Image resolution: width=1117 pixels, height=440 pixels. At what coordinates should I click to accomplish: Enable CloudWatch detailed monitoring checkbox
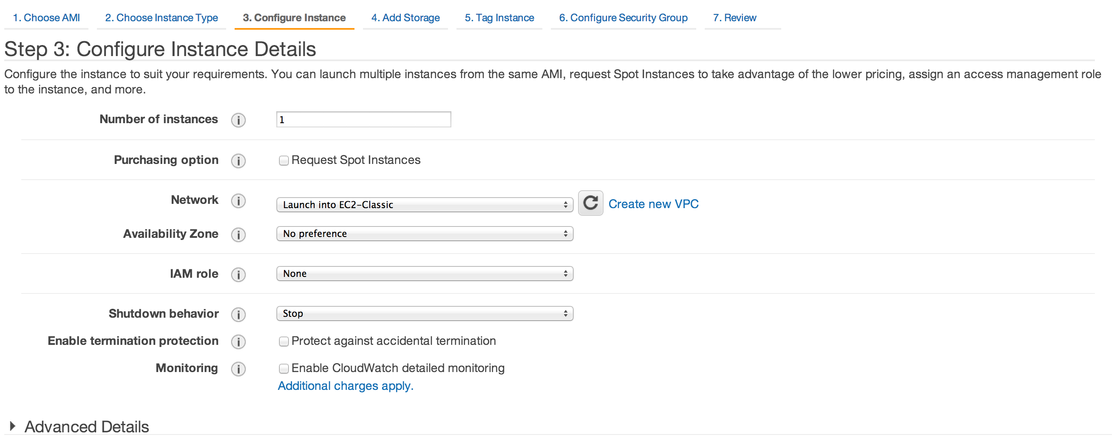284,369
